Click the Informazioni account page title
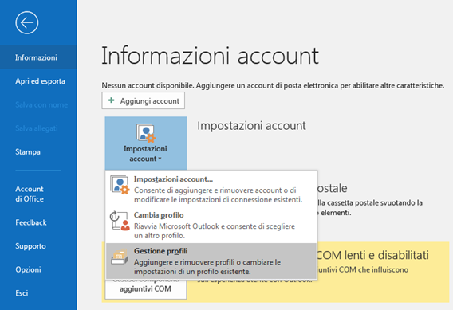 (210, 56)
